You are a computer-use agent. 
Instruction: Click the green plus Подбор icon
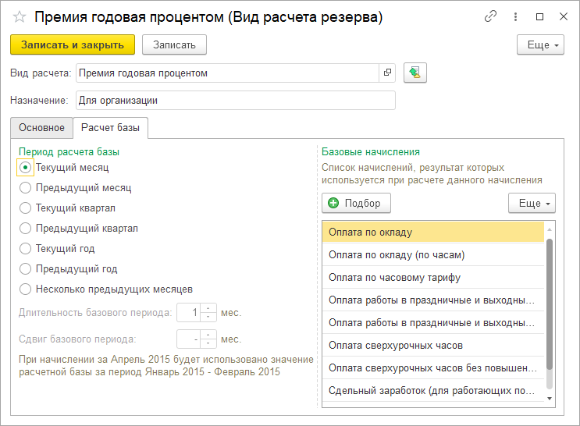[333, 203]
